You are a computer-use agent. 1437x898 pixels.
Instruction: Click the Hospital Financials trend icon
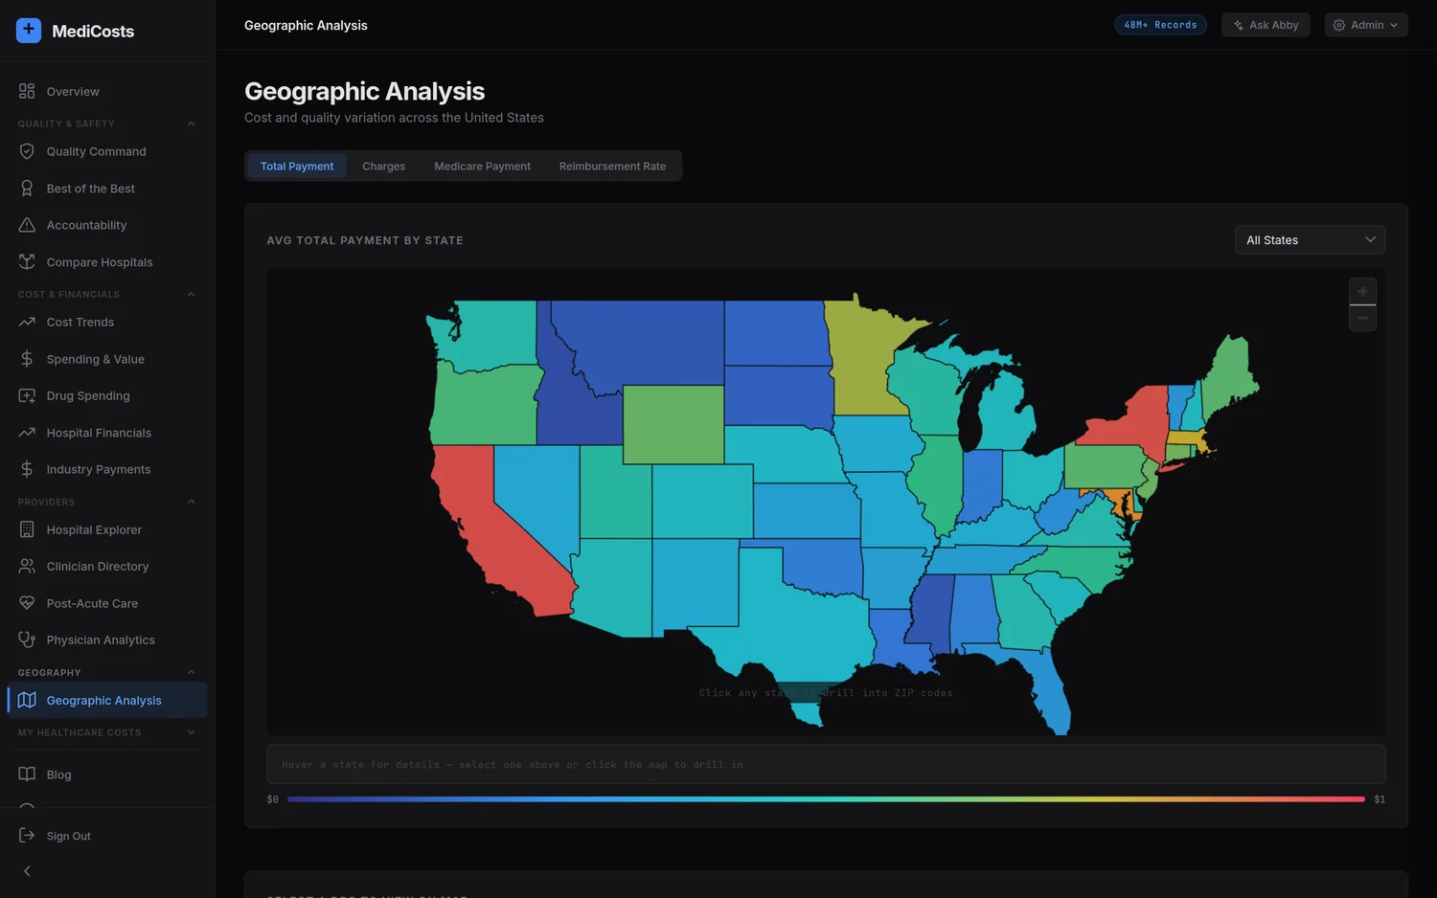tap(27, 433)
